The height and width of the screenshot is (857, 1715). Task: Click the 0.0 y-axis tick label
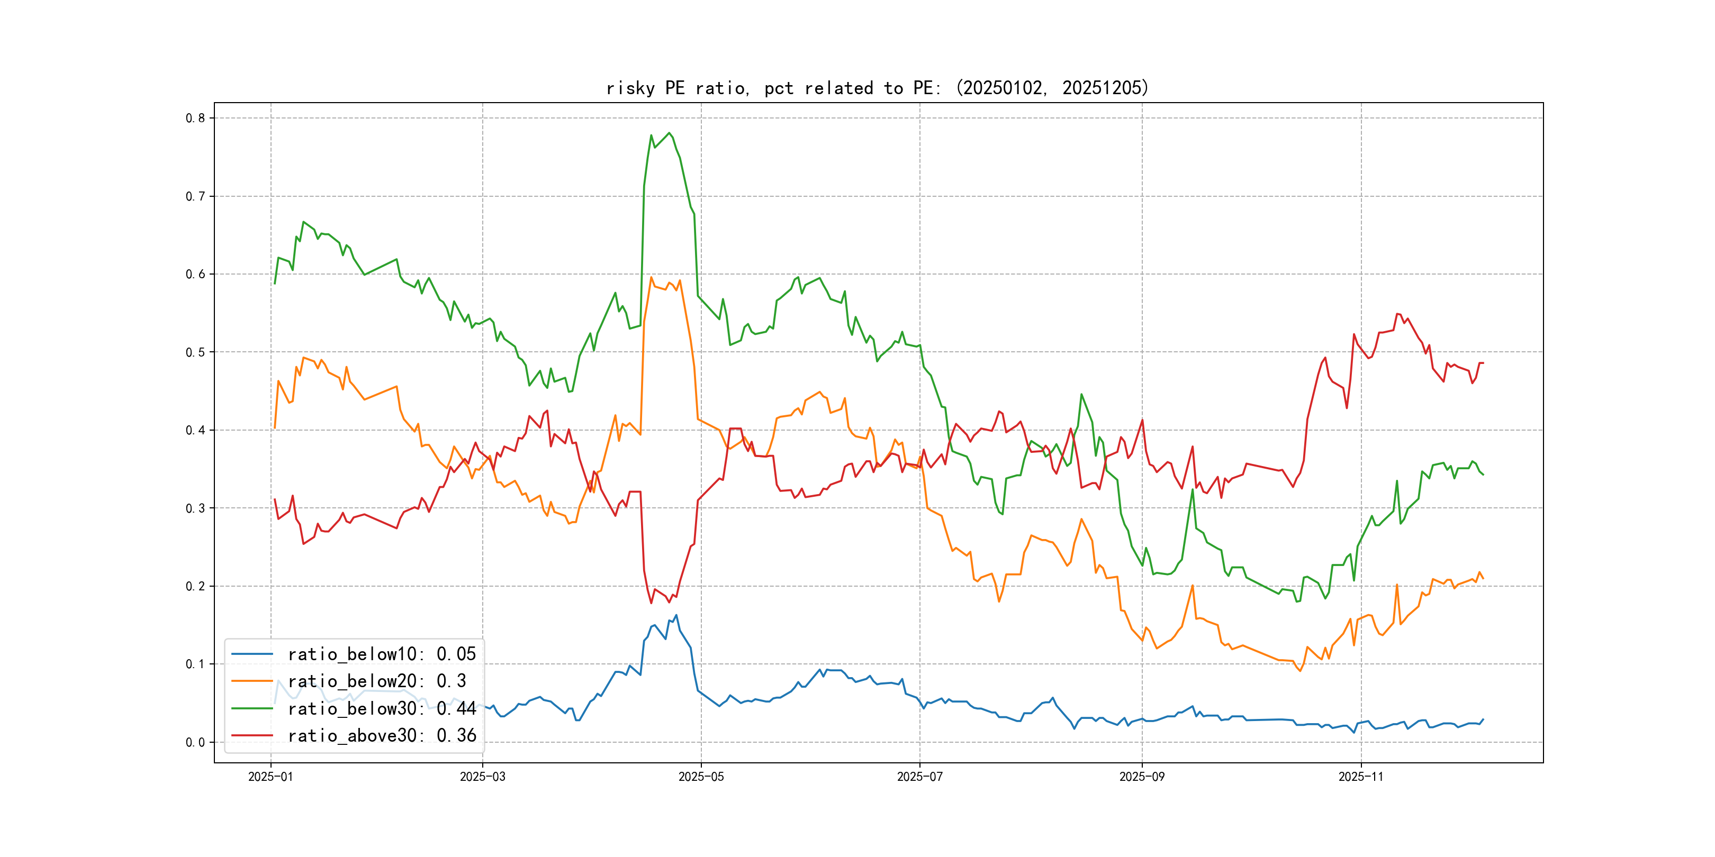coord(195,743)
